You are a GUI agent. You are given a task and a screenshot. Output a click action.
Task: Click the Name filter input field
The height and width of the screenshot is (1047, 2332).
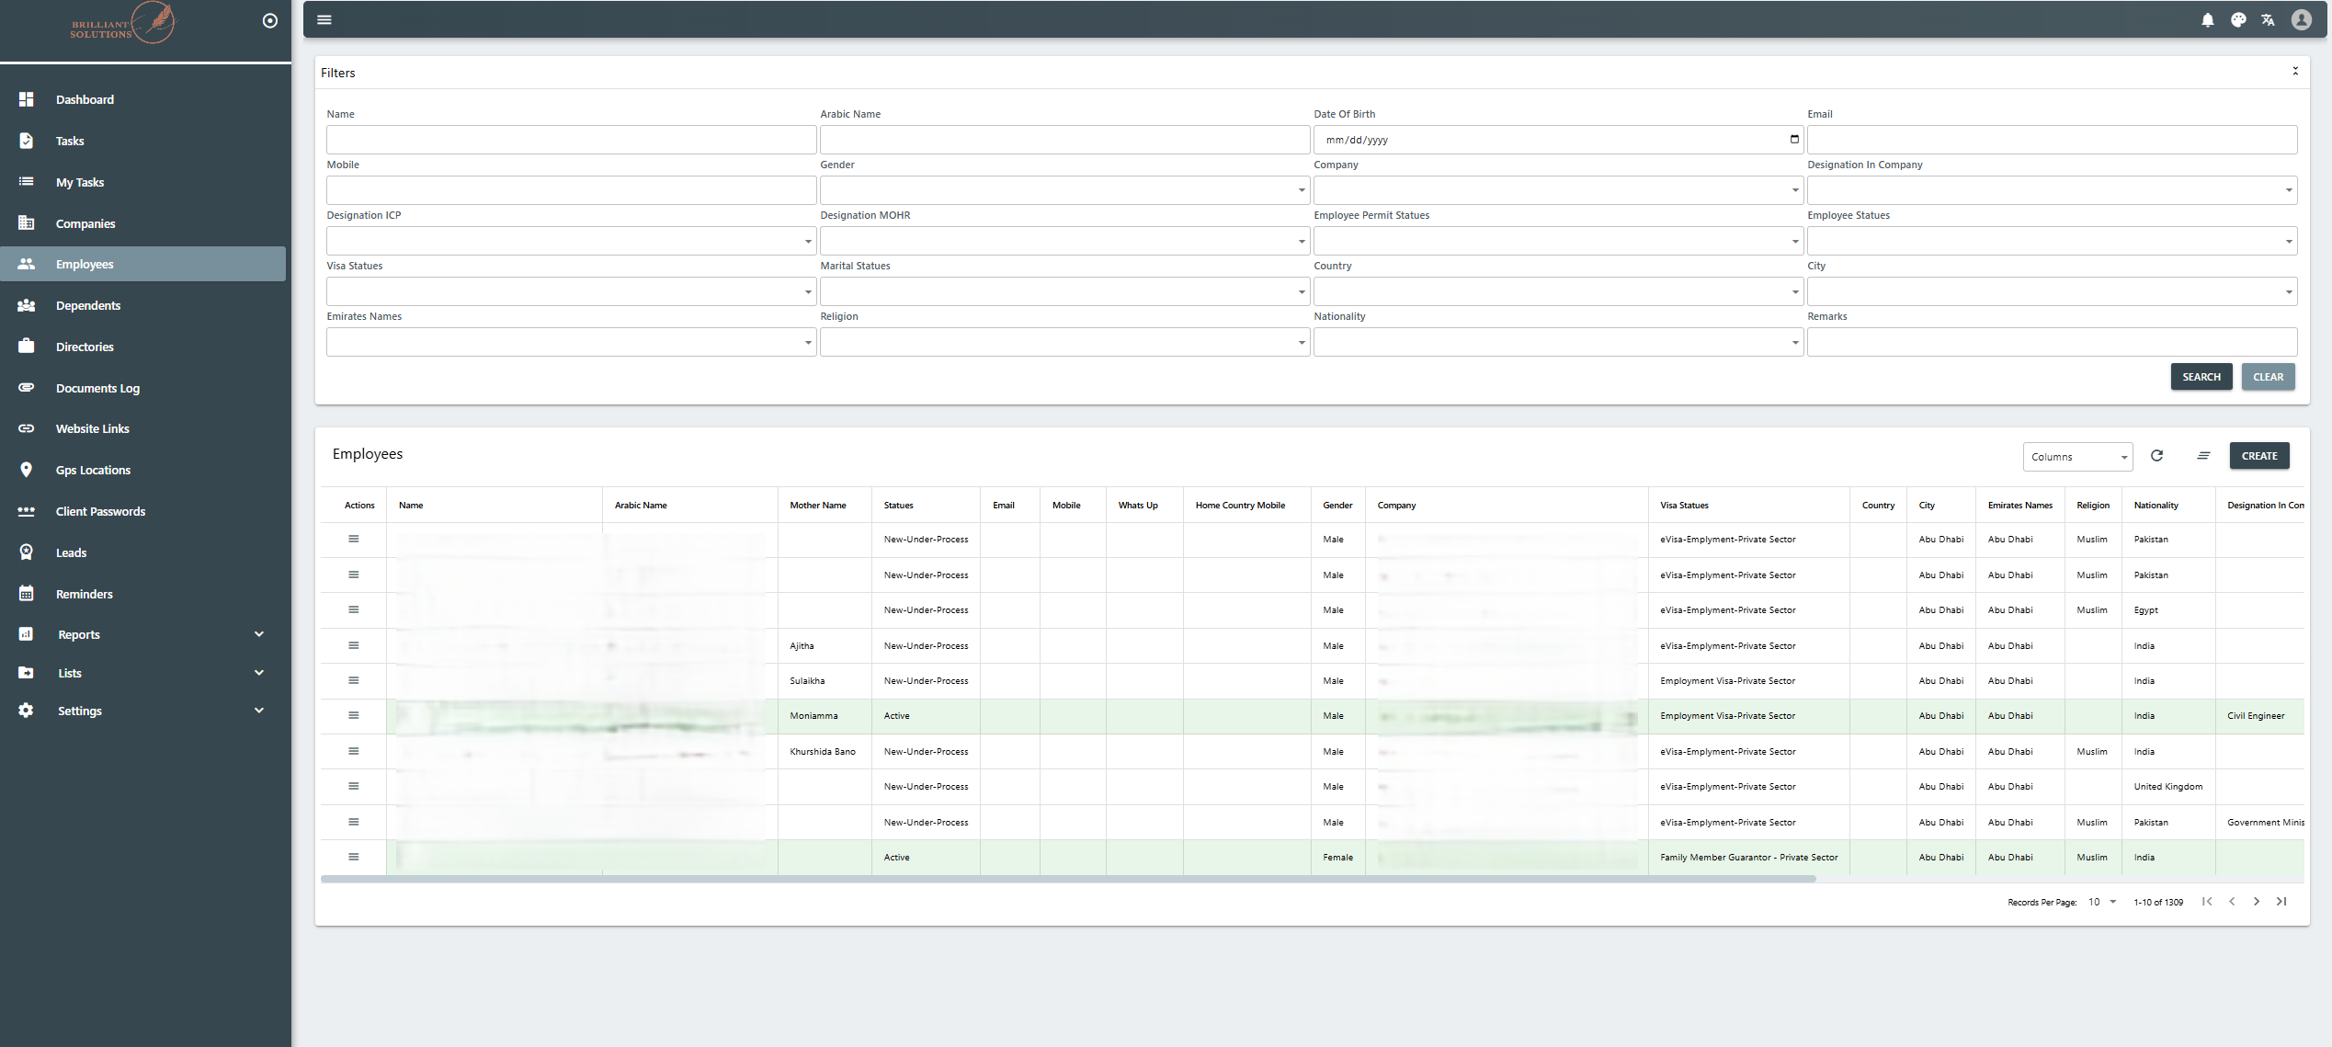point(570,140)
